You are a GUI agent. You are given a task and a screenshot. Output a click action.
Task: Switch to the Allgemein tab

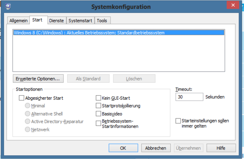coord(18,20)
